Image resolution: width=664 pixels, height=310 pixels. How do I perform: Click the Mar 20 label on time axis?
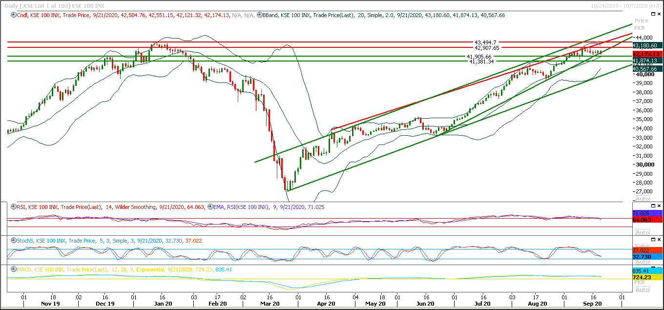[x=269, y=303]
